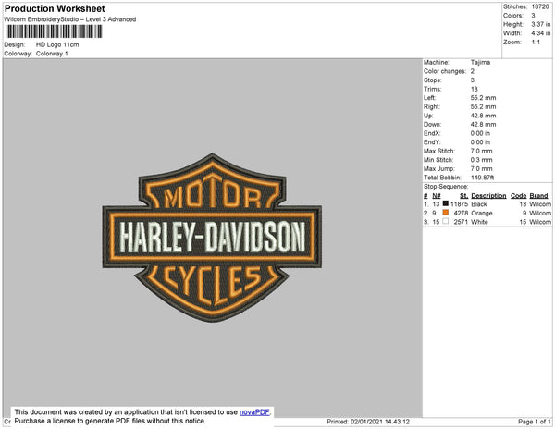Image resolution: width=555 pixels, height=429 pixels.
Task: Click the Stitches value '18726'
Action: [x=540, y=6]
